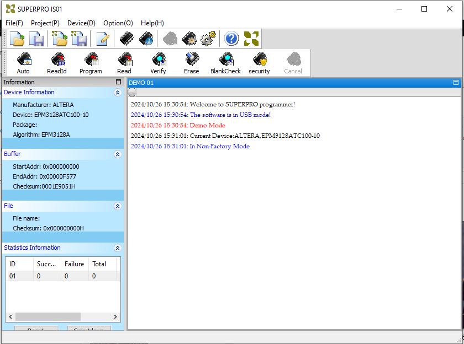Click the select device chip icon
Image resolution: width=464 pixels, height=344 pixels.
tap(126, 39)
